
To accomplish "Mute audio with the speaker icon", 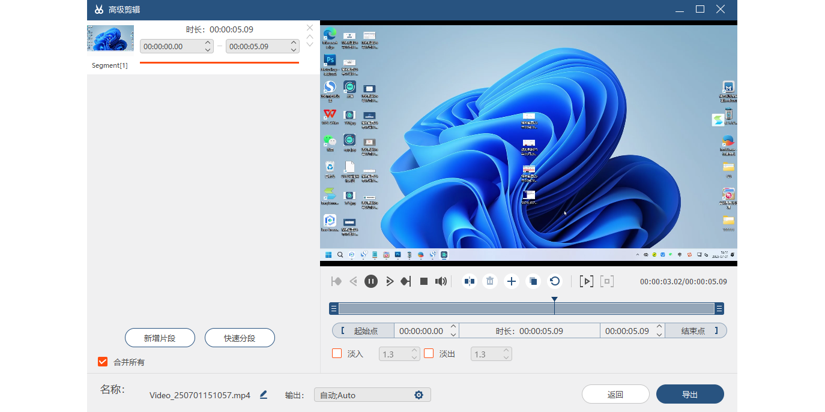I will coord(441,281).
